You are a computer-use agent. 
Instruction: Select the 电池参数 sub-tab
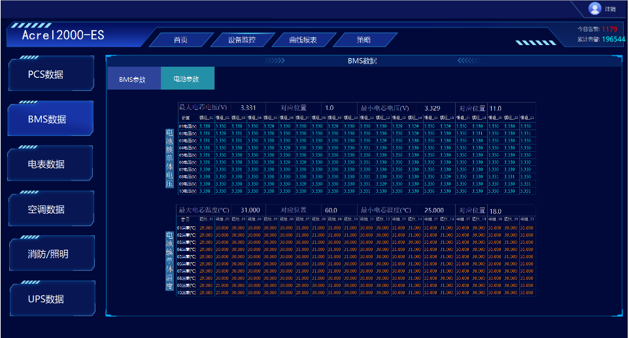click(x=188, y=78)
